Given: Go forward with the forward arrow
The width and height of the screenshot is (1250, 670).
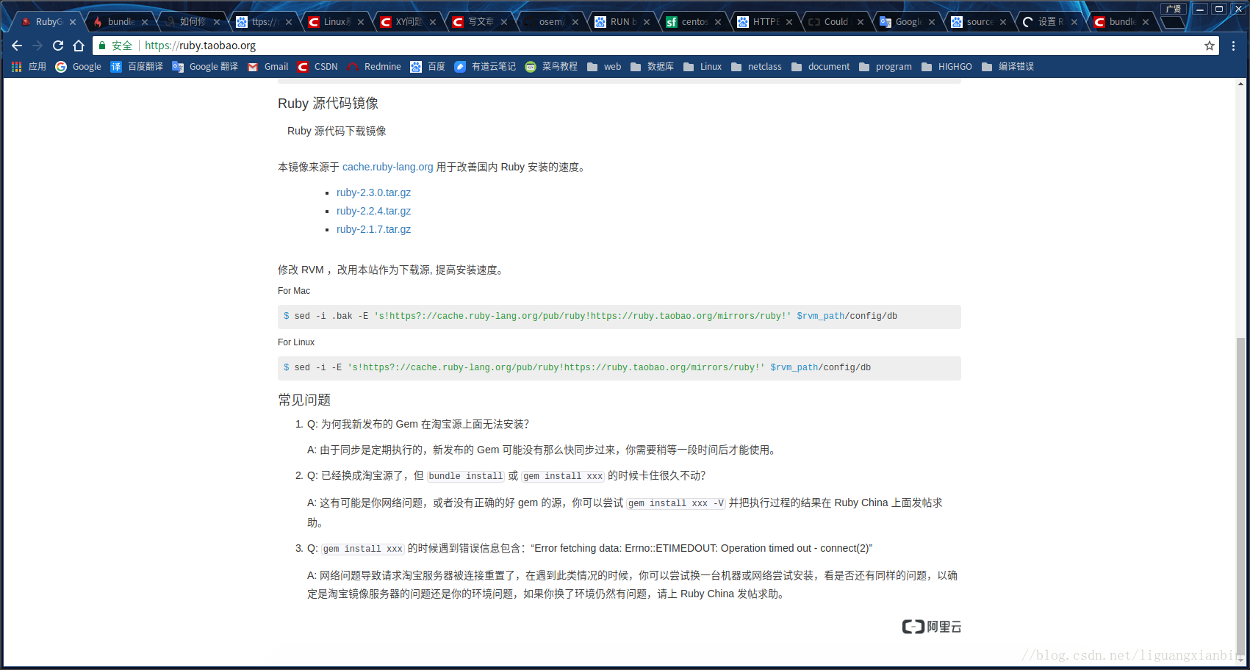Looking at the screenshot, I should coord(37,46).
